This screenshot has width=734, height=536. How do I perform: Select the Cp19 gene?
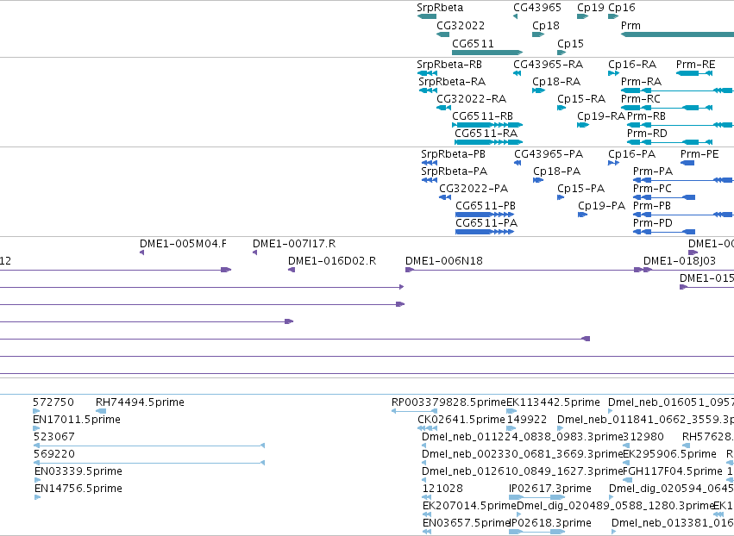point(582,16)
